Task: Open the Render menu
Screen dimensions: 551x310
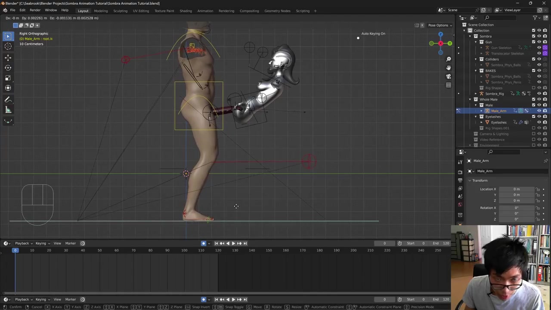Action: coord(35,10)
